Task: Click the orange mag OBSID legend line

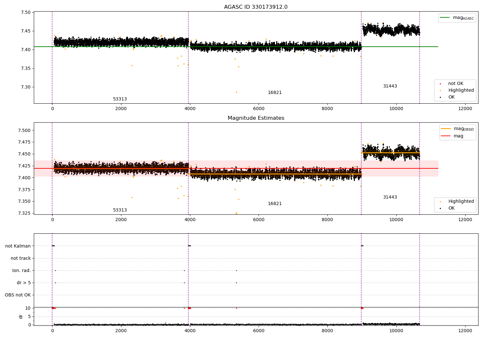Action: click(446, 129)
